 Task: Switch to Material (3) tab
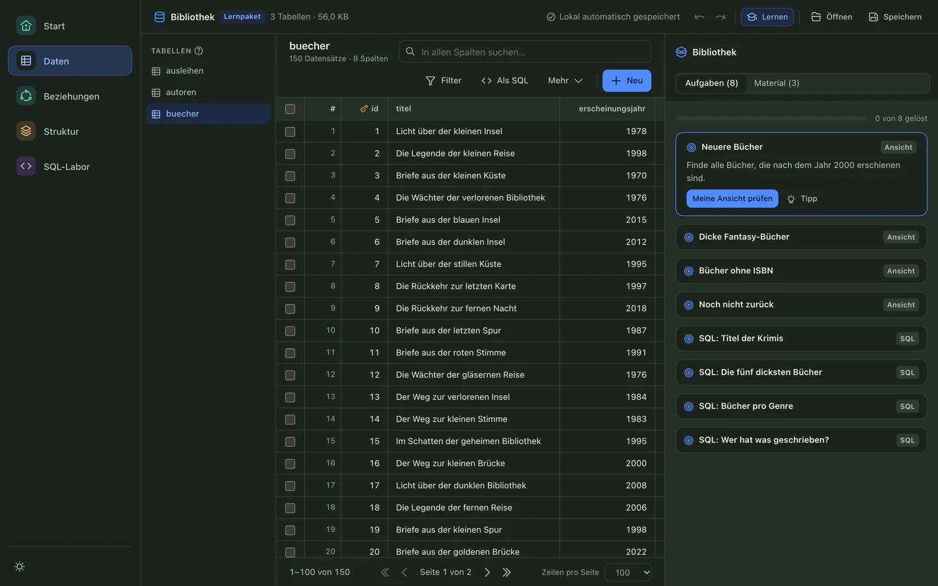[x=776, y=83]
